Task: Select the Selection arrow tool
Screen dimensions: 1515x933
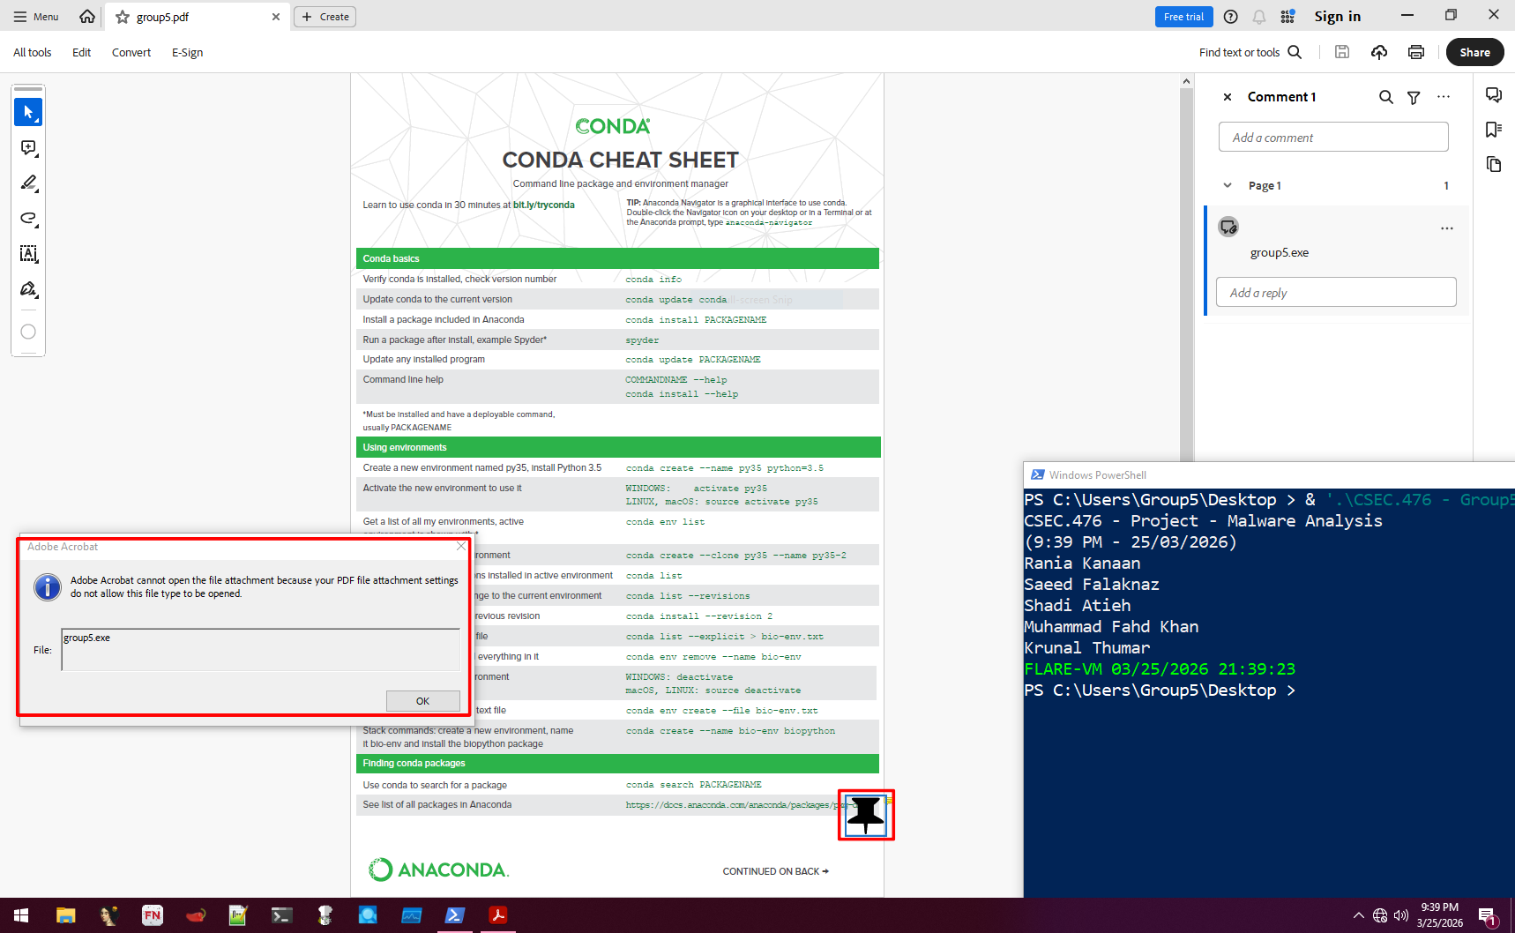Action: pyautogui.click(x=27, y=111)
